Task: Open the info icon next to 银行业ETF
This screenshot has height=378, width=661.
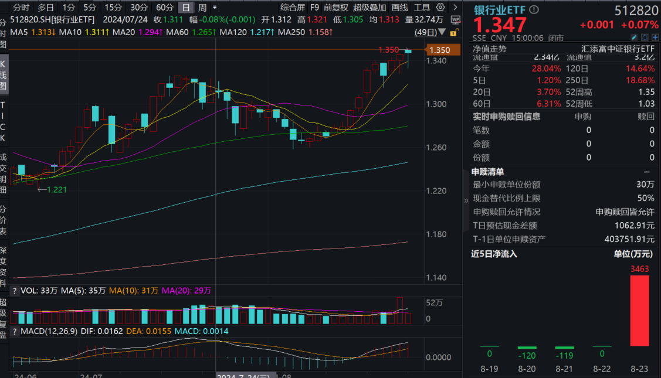Action: (x=534, y=10)
